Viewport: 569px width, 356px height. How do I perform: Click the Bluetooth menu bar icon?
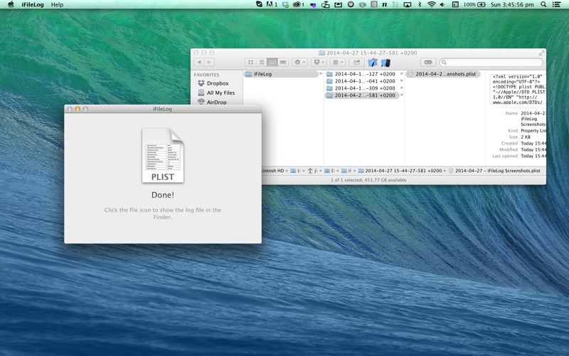point(419,4)
